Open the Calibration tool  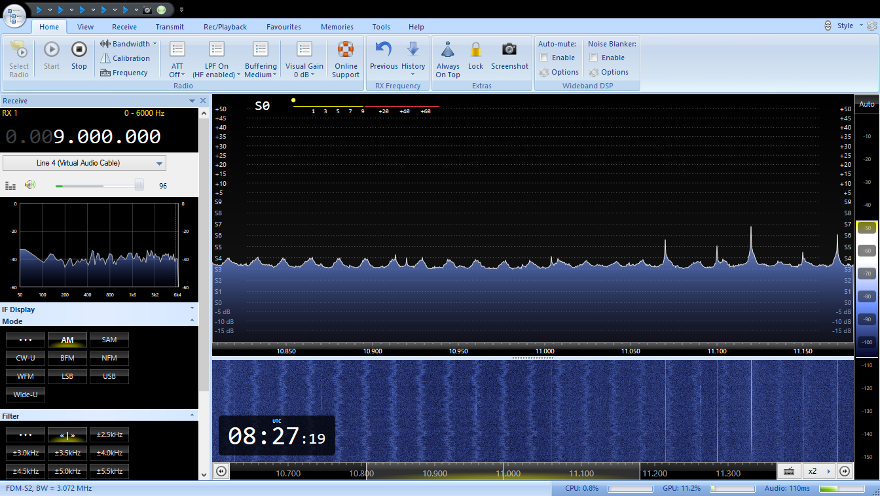tap(125, 58)
